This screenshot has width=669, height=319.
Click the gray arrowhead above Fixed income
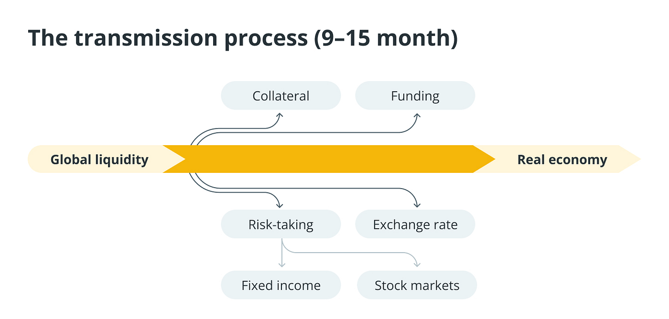point(282,265)
